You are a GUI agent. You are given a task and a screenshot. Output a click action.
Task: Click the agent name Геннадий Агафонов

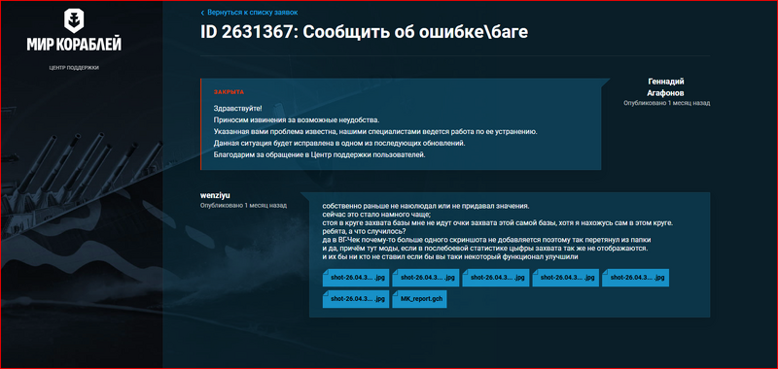click(666, 86)
